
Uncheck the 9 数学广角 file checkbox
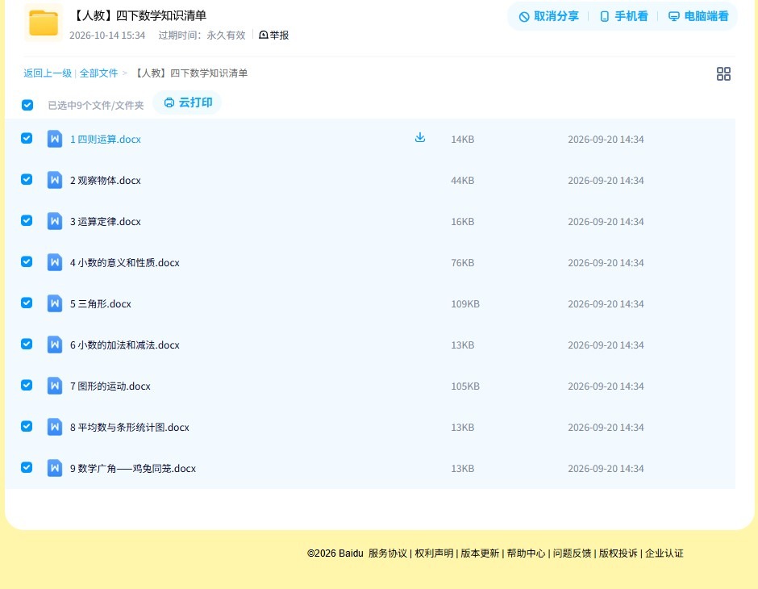[x=27, y=467]
